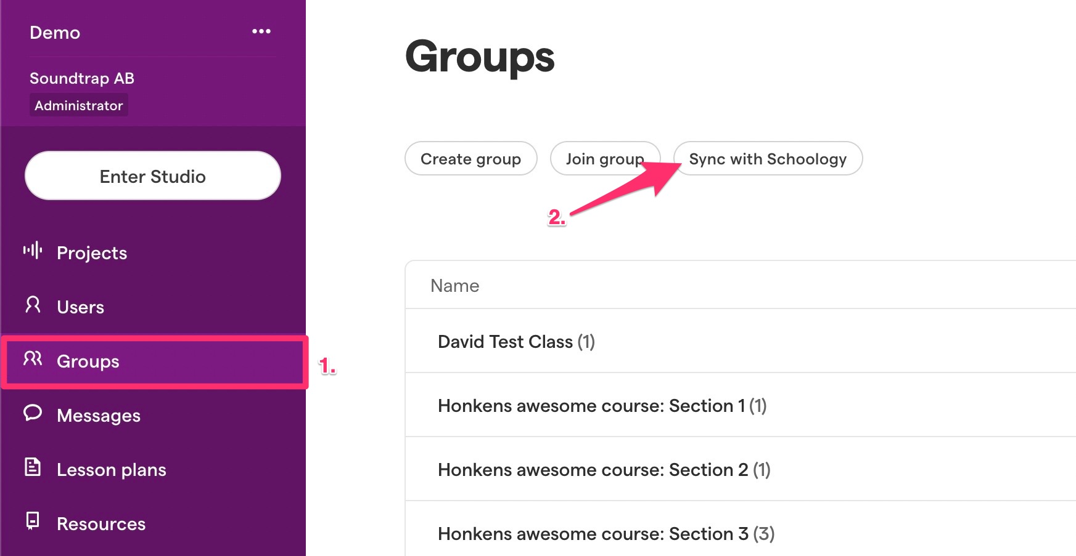Click the Projects waveform icon

[x=33, y=250]
